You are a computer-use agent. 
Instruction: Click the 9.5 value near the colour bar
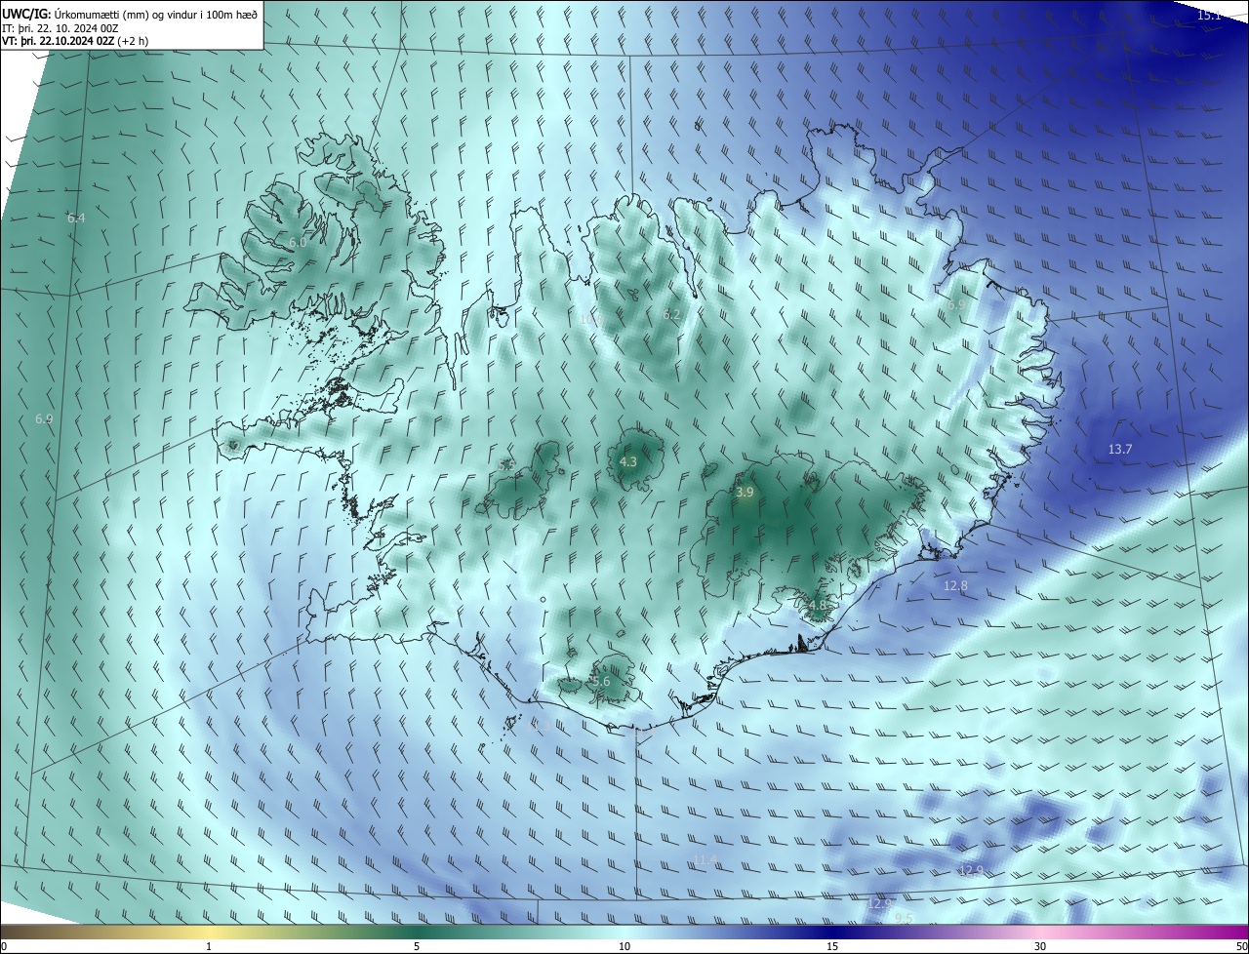pos(904,919)
